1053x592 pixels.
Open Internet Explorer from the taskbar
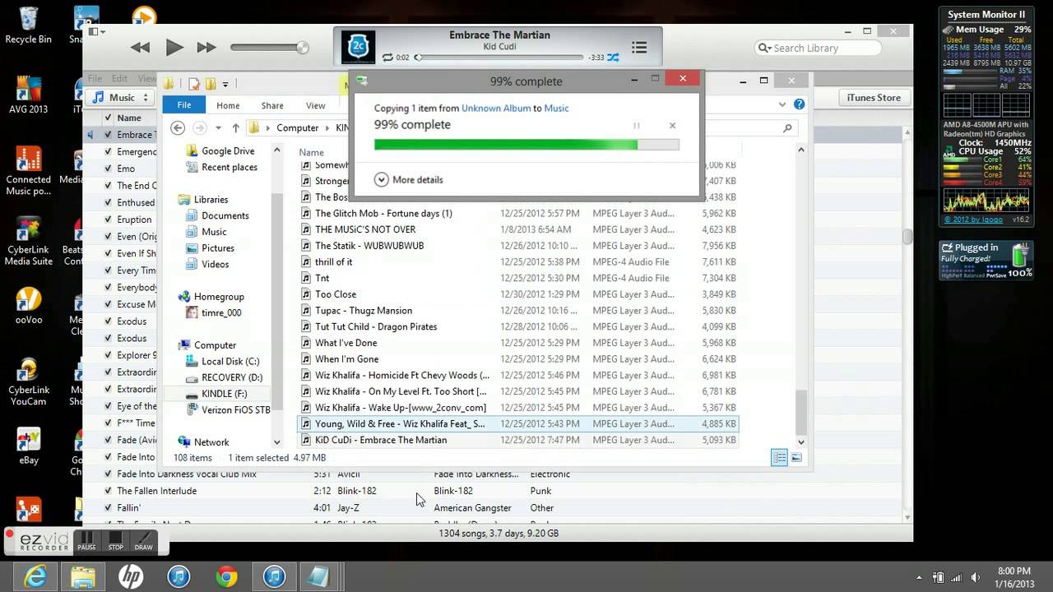coord(35,576)
